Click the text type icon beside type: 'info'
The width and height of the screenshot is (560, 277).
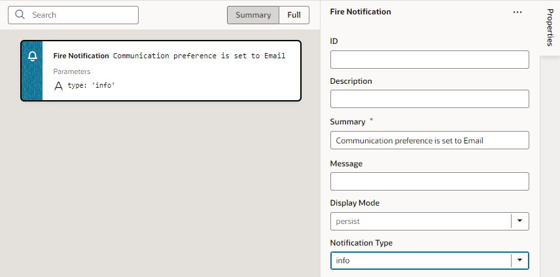[x=58, y=86]
